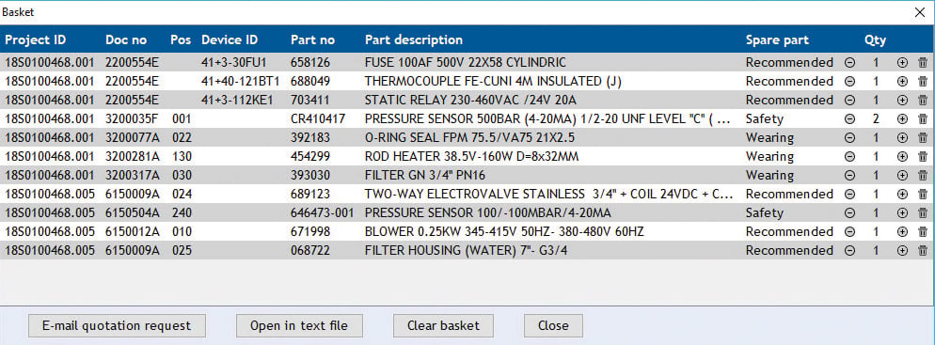Increase quantity of THERMOCOUPLE FE-CUNI row
Screen dimensions: 935x345
coord(902,81)
